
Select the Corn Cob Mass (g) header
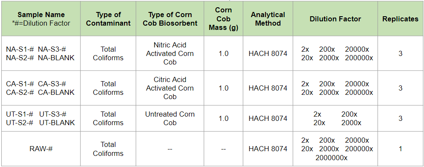point(224,19)
